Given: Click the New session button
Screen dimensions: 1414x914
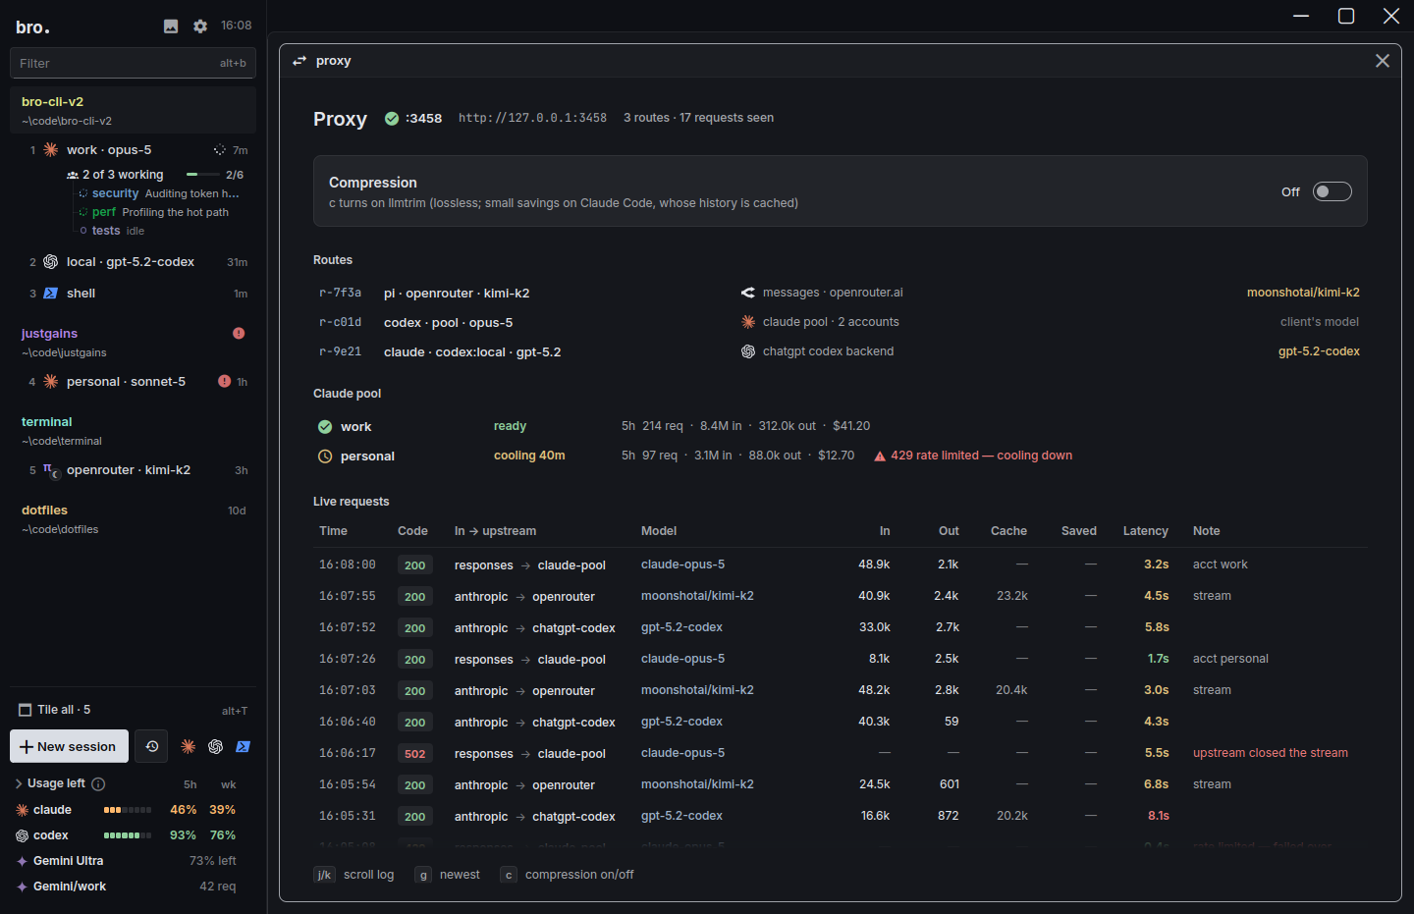Looking at the screenshot, I should click(69, 746).
